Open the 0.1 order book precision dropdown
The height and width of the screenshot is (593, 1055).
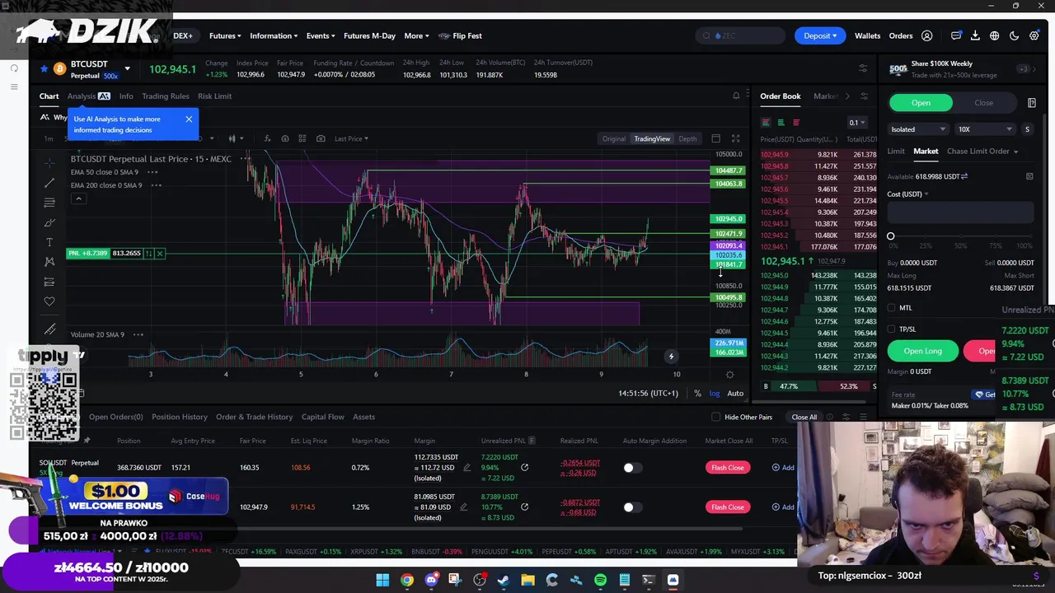pos(858,123)
